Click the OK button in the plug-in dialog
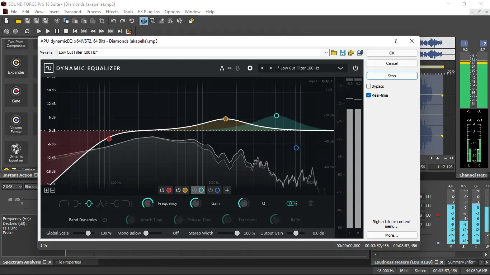Viewport: 490px width, 275px height. tap(392, 53)
